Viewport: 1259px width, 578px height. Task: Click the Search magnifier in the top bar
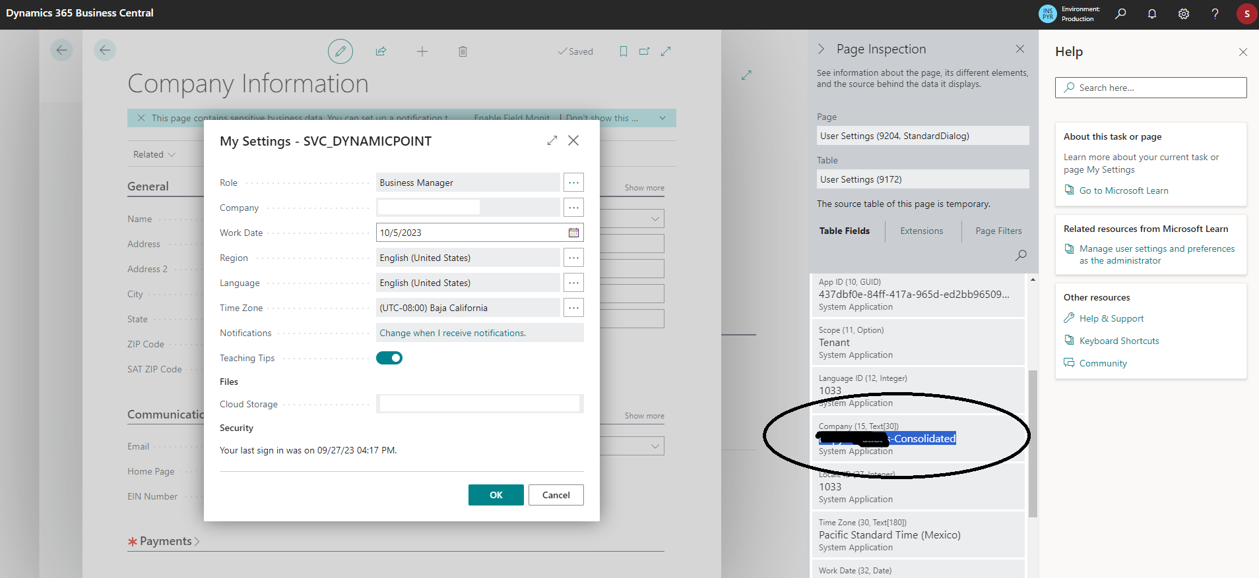point(1120,13)
